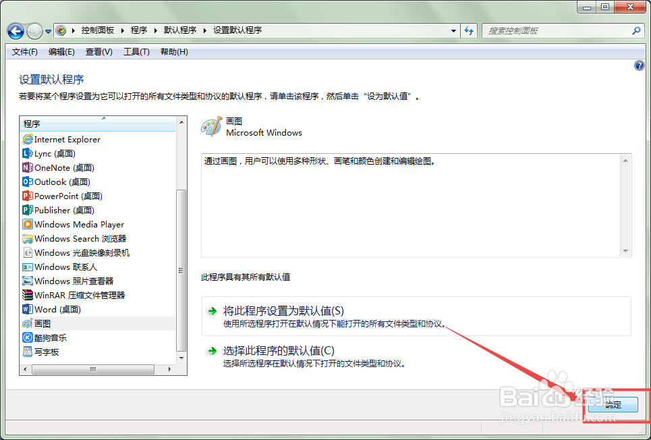
Task: Click description box scroll up arrow
Action: [625, 161]
